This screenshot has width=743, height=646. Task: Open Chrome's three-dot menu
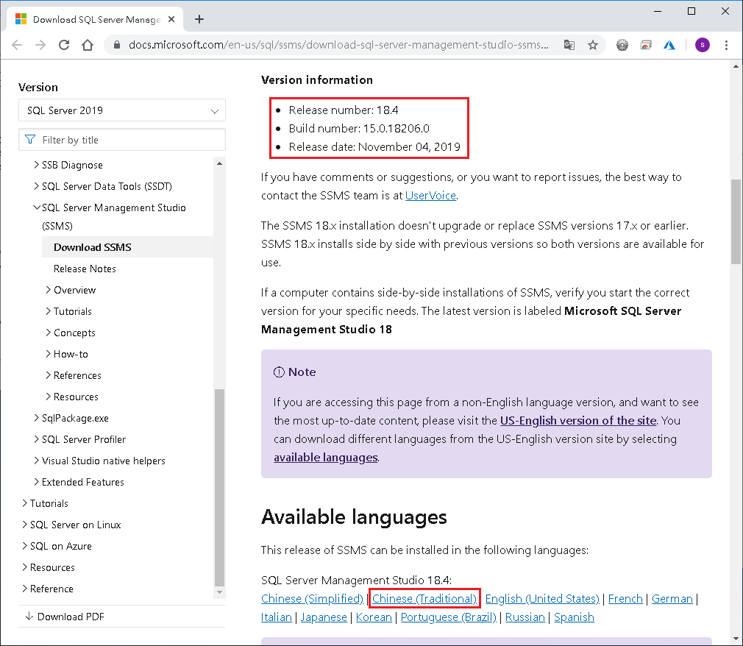coord(726,45)
